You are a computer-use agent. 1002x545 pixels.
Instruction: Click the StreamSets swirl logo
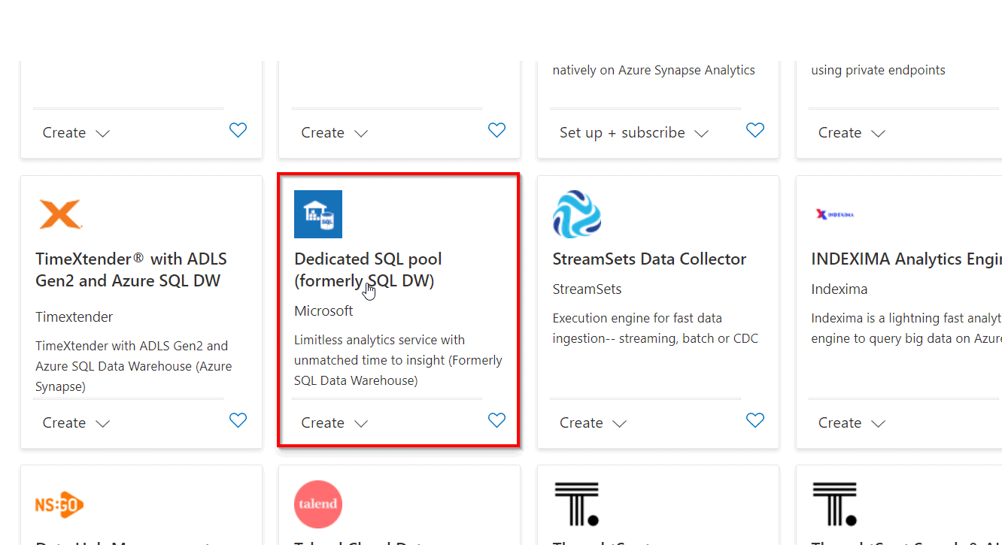click(576, 214)
